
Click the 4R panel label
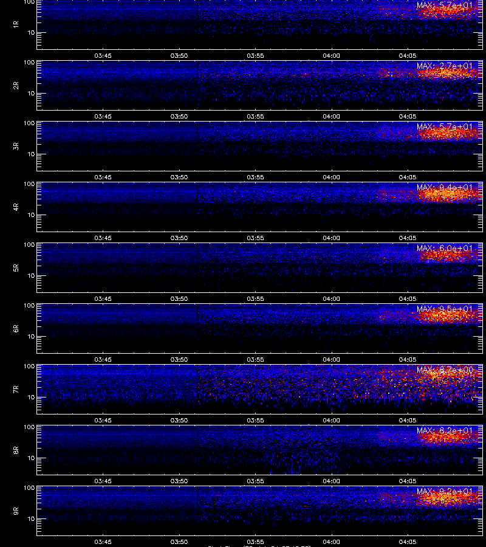click(x=16, y=207)
